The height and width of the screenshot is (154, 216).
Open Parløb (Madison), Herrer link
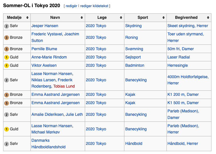(x=183, y=129)
